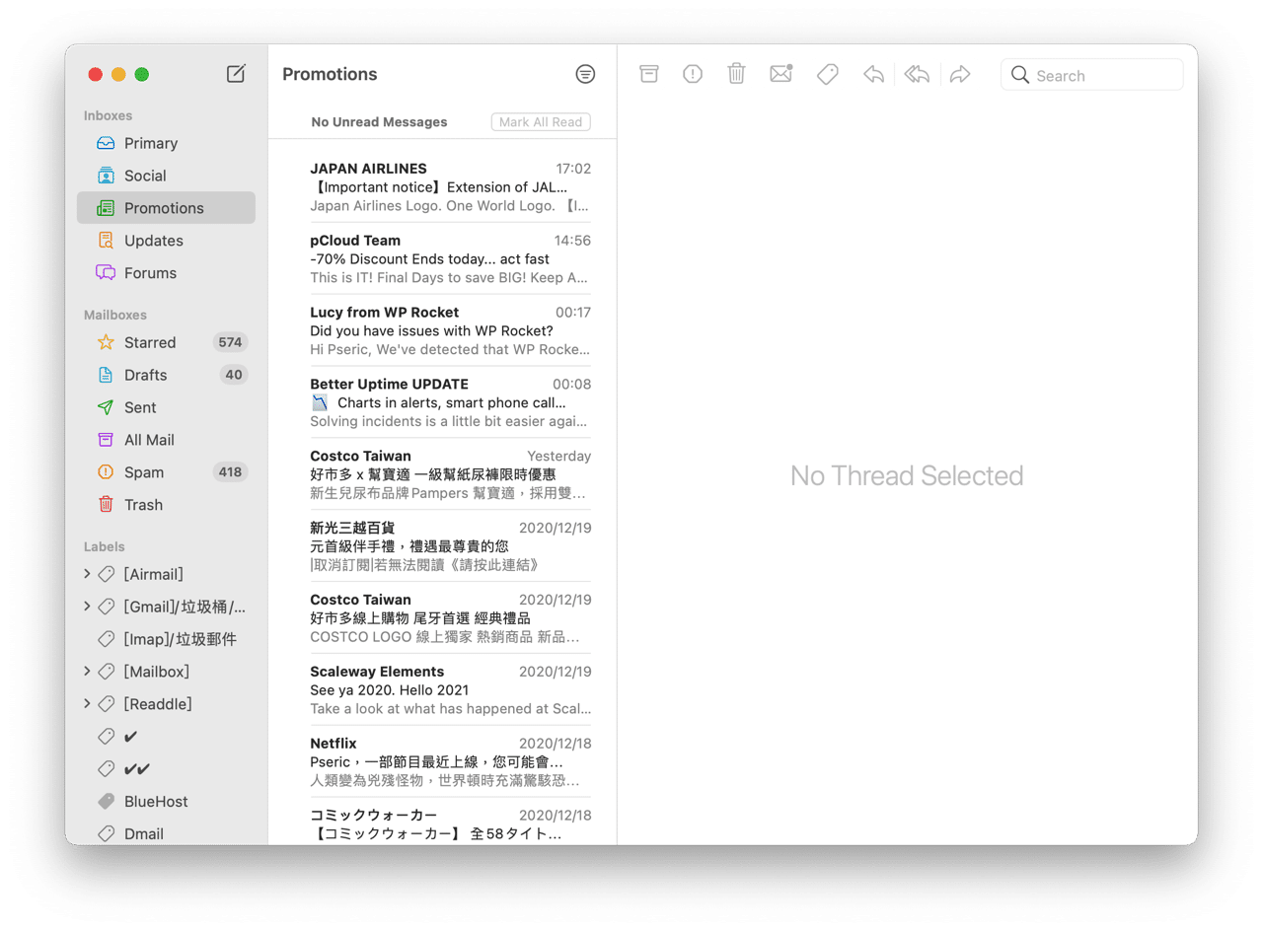Click the Search input field
The image size is (1263, 931).
[x=1091, y=76]
